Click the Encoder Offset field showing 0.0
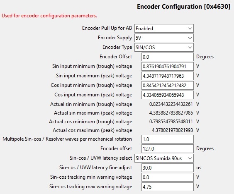Screen dimensions: 234x194 pyautogui.click(x=168, y=57)
